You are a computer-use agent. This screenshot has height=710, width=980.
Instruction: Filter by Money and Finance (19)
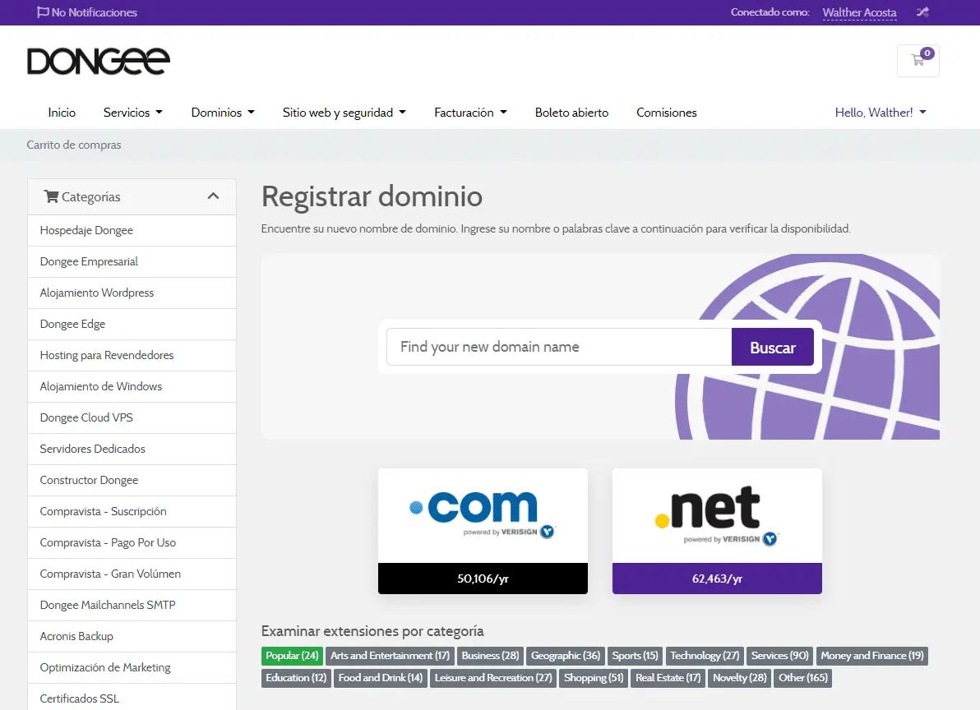click(871, 656)
